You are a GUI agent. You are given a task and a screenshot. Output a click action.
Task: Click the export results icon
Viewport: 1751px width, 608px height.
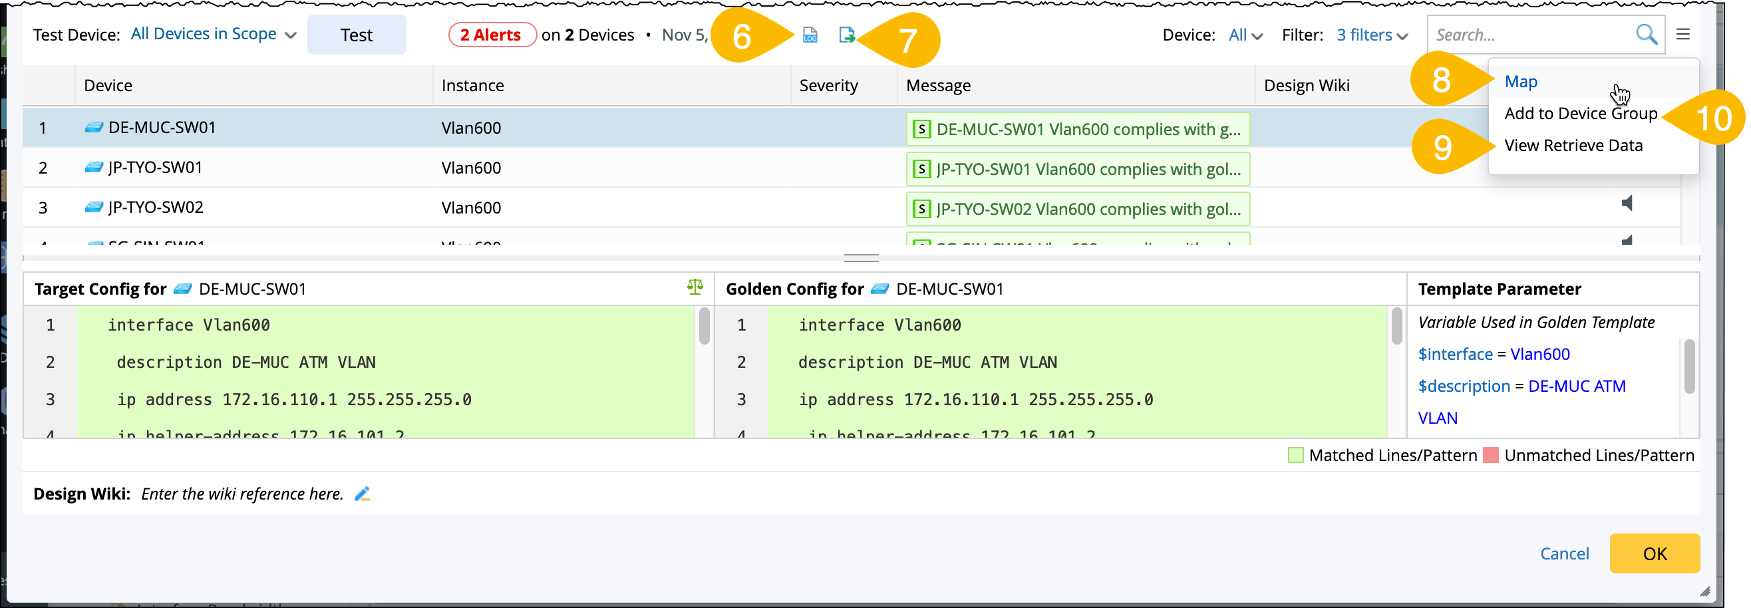[x=846, y=35]
